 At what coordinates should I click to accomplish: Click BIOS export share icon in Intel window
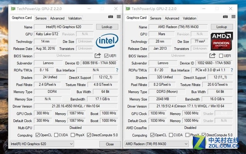[x=98, y=55]
